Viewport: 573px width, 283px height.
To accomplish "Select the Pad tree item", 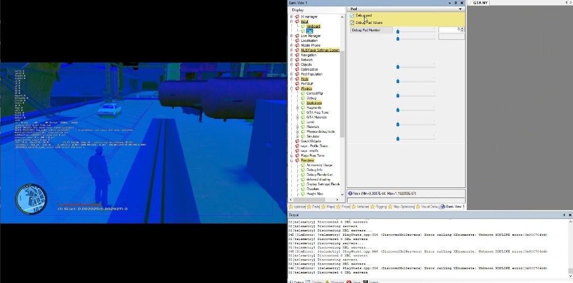I will pyautogui.click(x=309, y=31).
